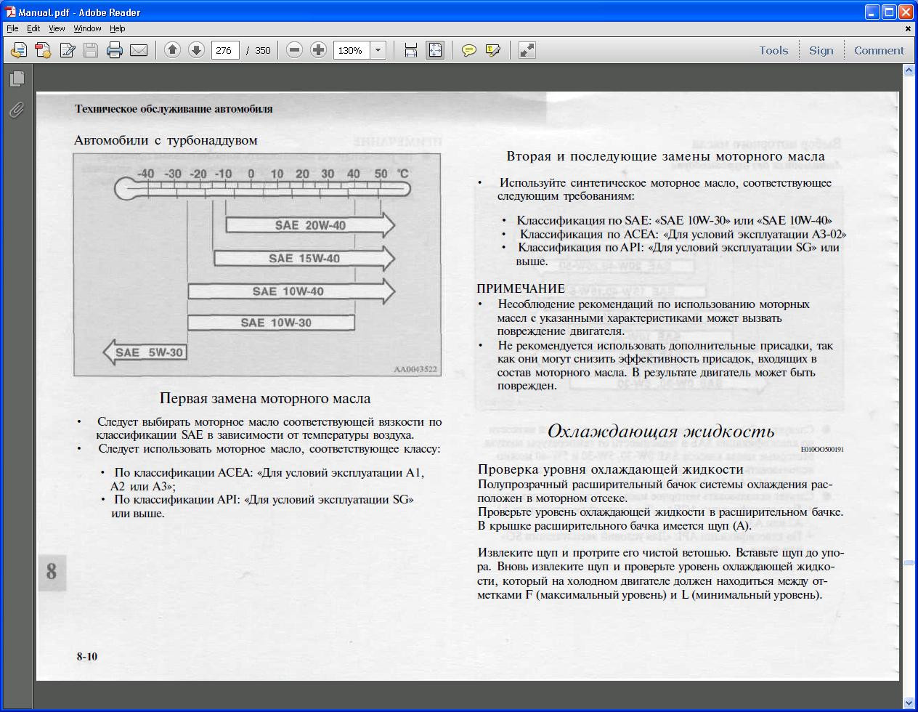Zoom in using the plus button
This screenshot has width=918, height=712.
tap(318, 50)
